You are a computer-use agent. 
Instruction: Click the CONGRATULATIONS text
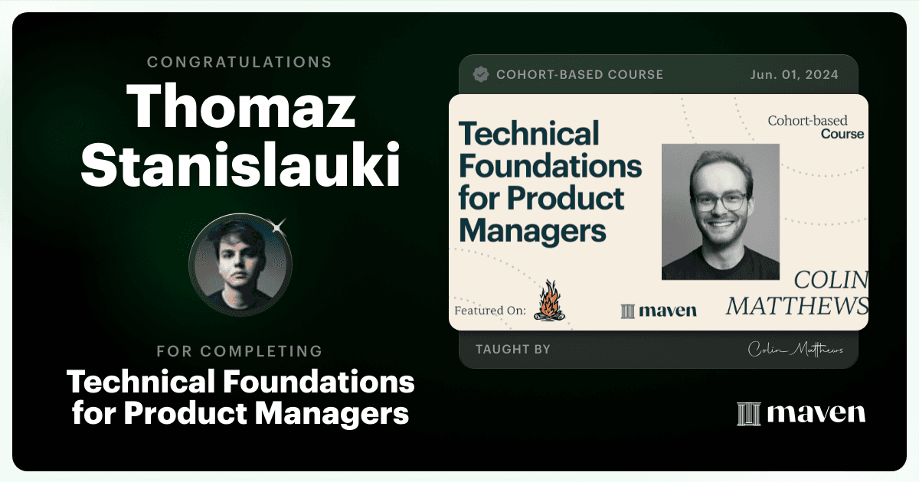click(240, 62)
